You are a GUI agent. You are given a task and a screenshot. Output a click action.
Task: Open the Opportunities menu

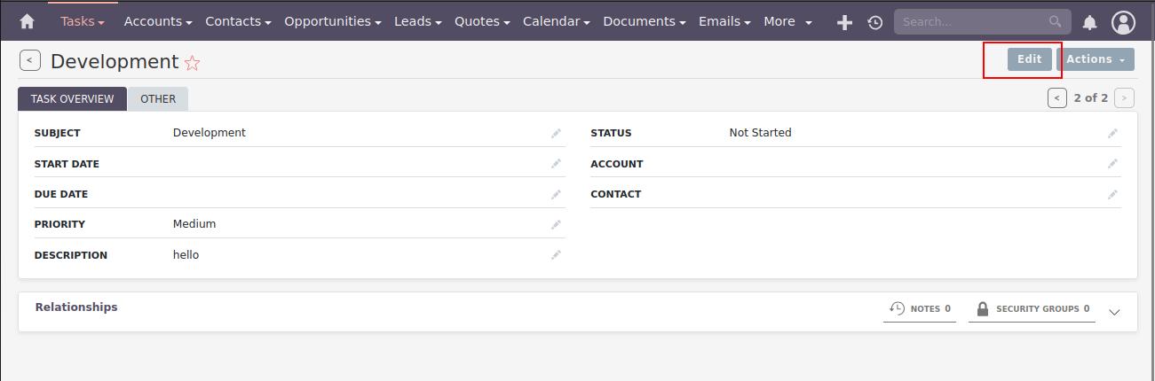(333, 21)
